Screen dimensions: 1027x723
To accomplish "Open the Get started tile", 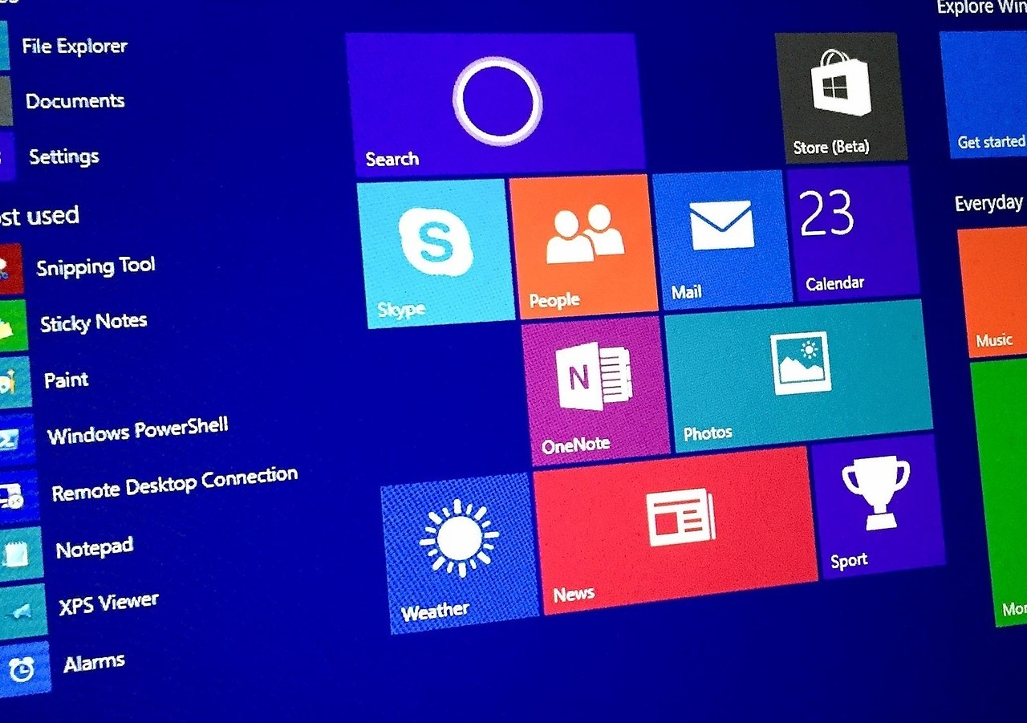I will [x=984, y=95].
